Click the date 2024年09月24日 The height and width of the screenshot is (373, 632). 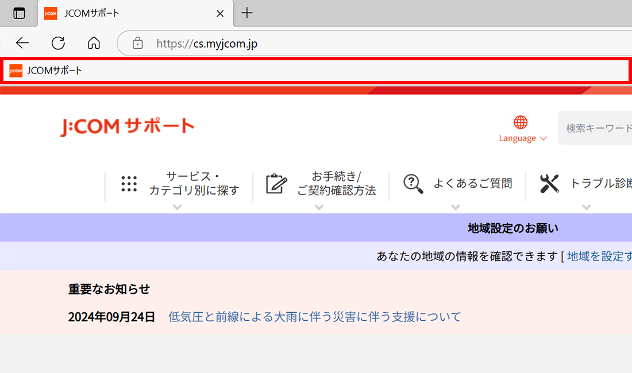111,317
